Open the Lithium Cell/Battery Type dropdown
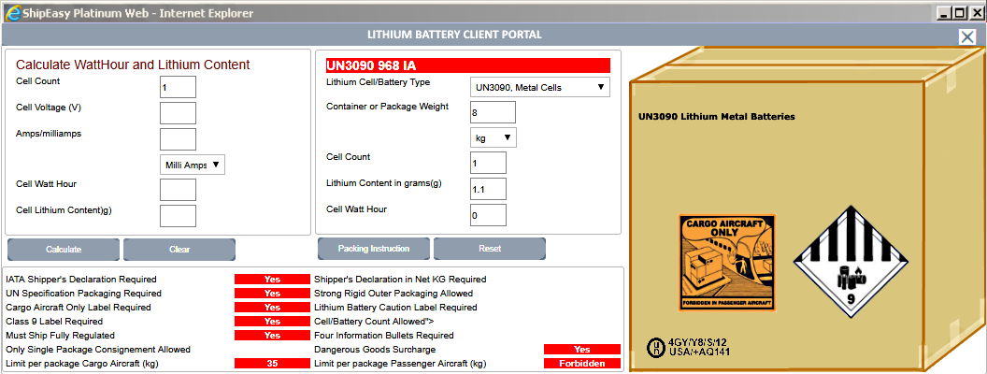This screenshot has width=987, height=374. pos(540,87)
